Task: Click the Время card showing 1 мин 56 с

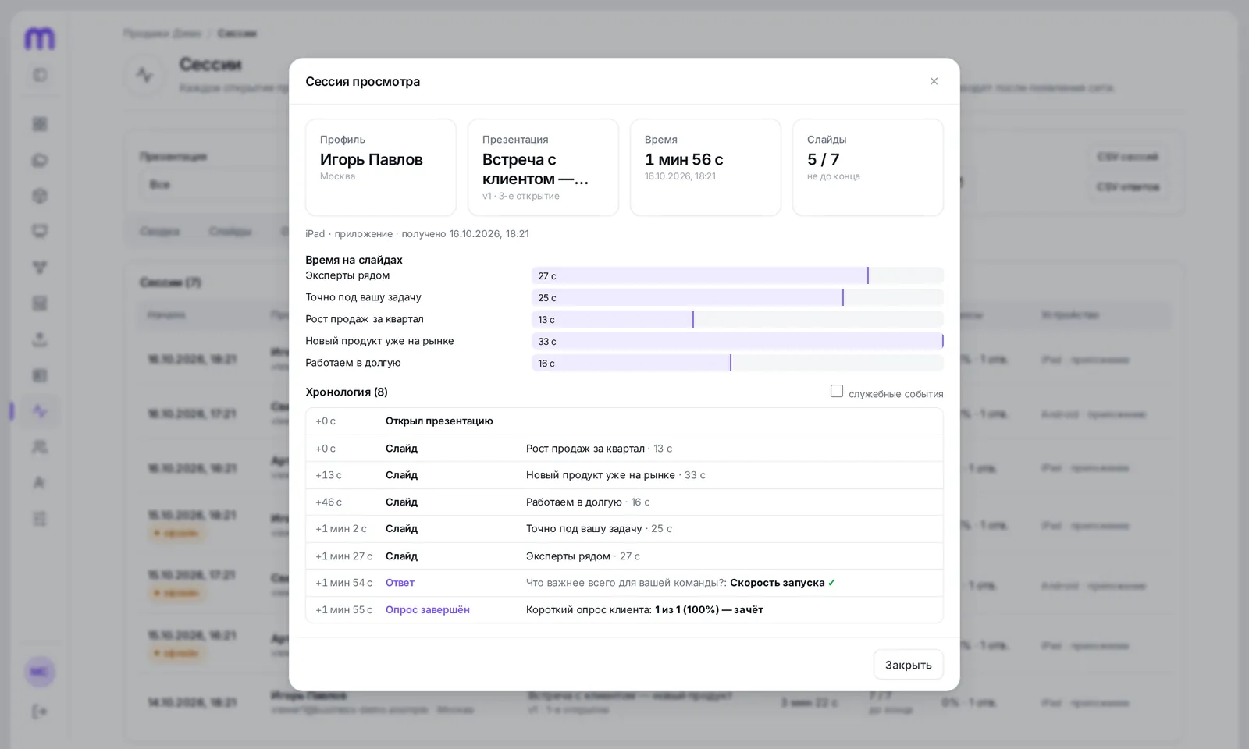Action: (x=706, y=167)
